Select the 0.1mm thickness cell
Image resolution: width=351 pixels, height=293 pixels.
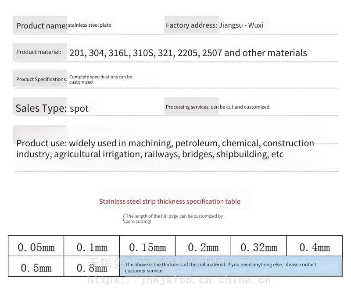(x=92, y=247)
